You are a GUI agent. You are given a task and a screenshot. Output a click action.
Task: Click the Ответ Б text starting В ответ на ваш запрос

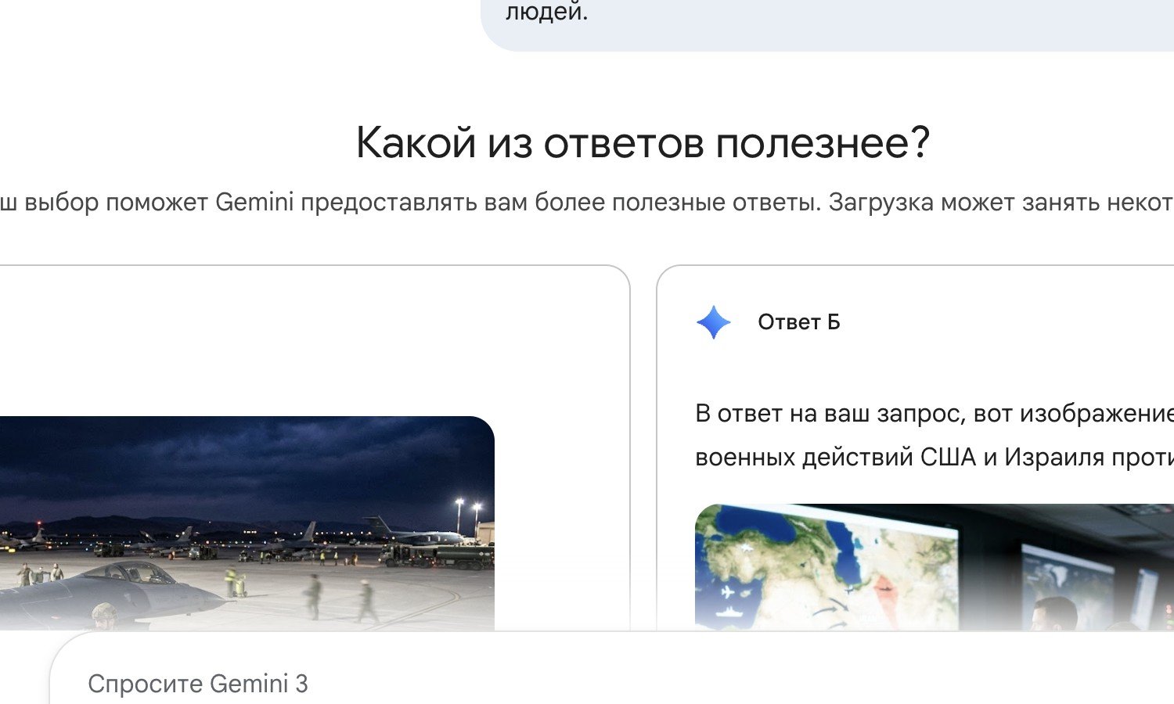935,435
